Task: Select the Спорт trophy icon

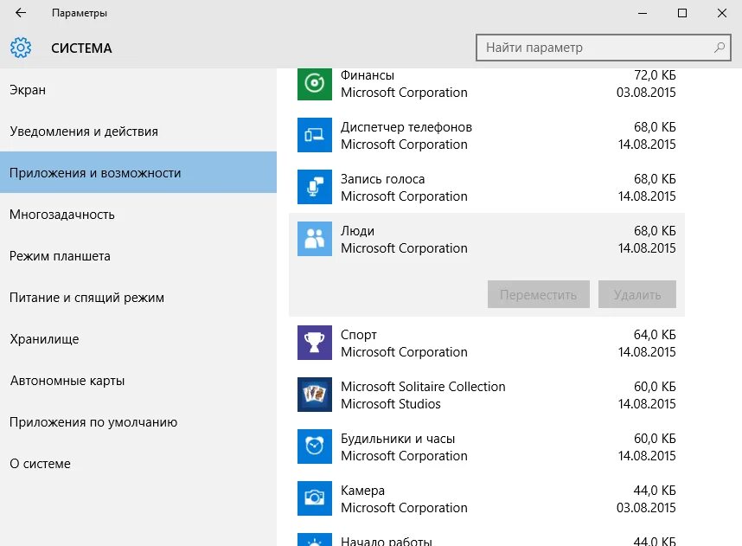Action: pos(315,343)
